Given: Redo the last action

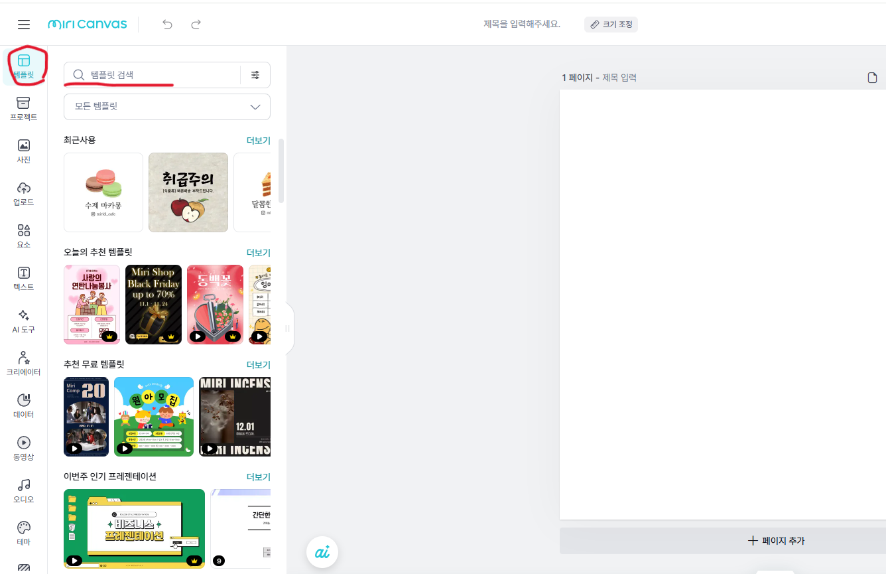Looking at the screenshot, I should pos(196,25).
